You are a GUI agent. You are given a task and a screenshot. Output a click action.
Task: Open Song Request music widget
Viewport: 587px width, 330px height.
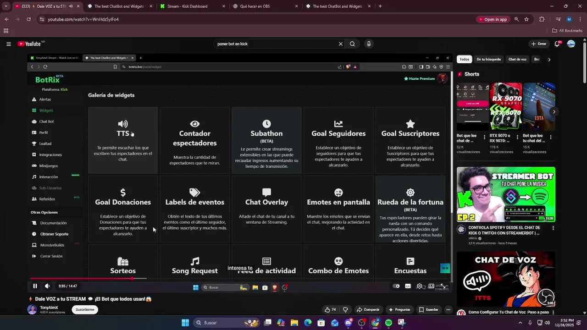point(195,264)
